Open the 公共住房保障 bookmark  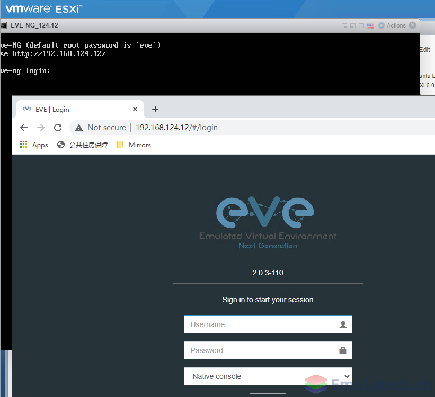coord(83,145)
